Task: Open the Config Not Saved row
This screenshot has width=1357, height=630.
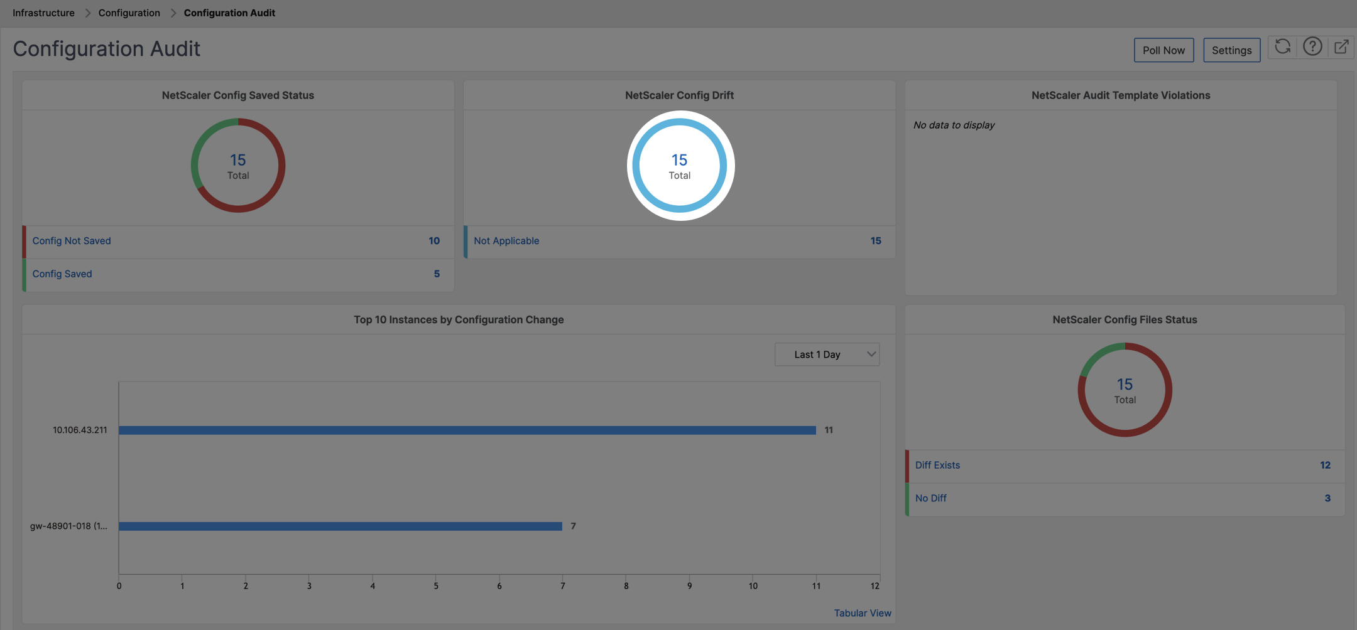Action: pyautogui.click(x=238, y=241)
